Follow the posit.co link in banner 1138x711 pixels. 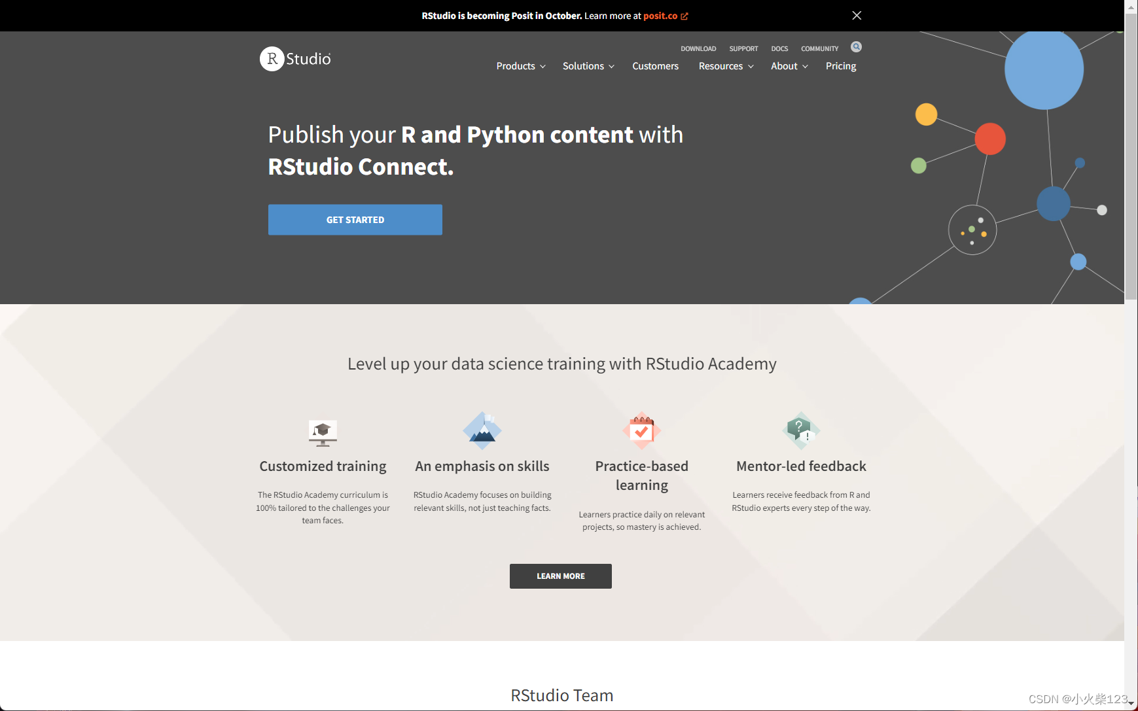point(660,16)
